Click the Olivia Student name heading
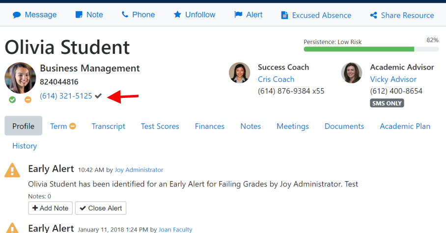 pos(67,47)
